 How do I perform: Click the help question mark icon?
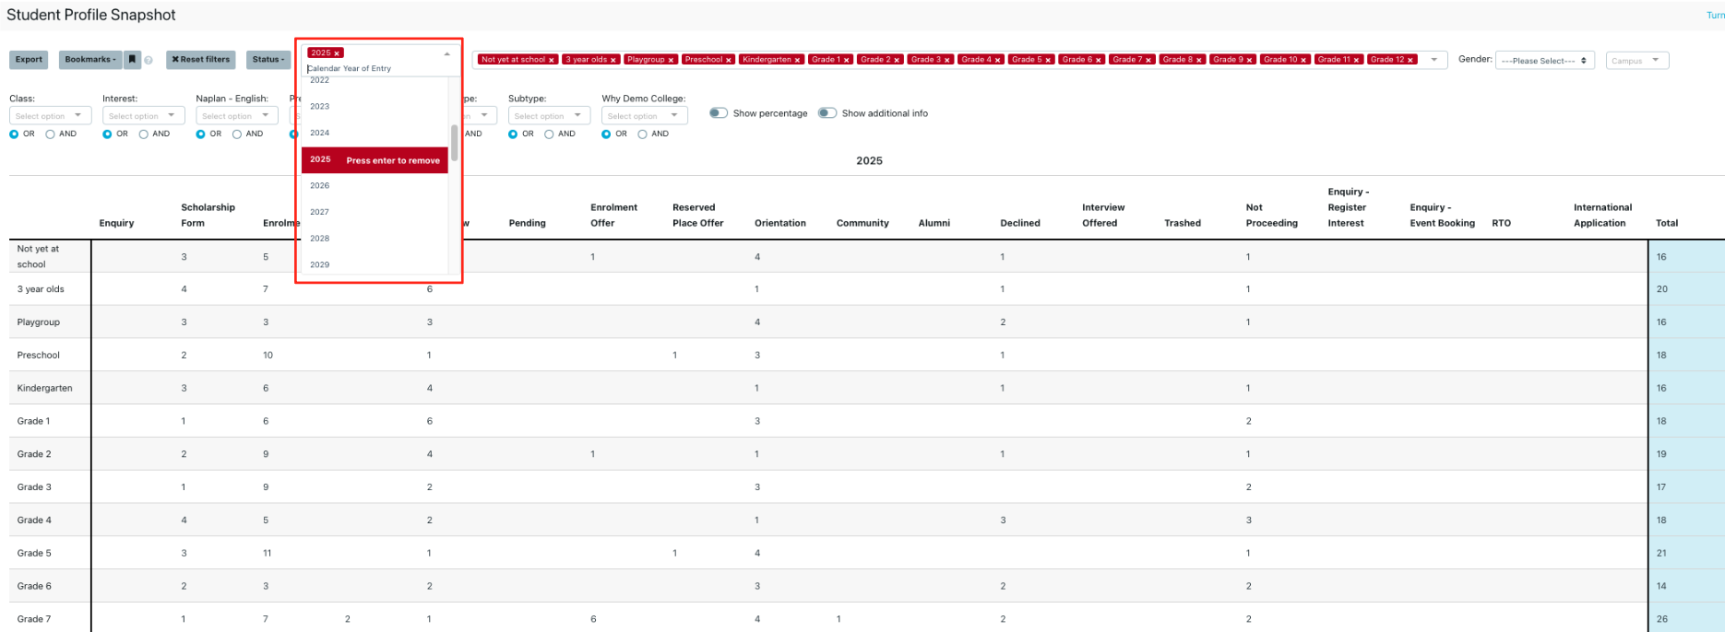pyautogui.click(x=149, y=61)
